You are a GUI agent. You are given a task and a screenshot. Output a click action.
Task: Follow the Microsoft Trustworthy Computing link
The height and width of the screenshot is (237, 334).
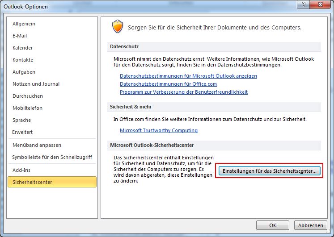click(158, 130)
